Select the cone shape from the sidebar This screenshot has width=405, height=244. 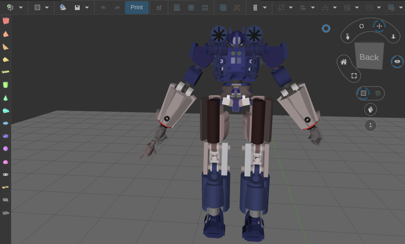(x=6, y=97)
